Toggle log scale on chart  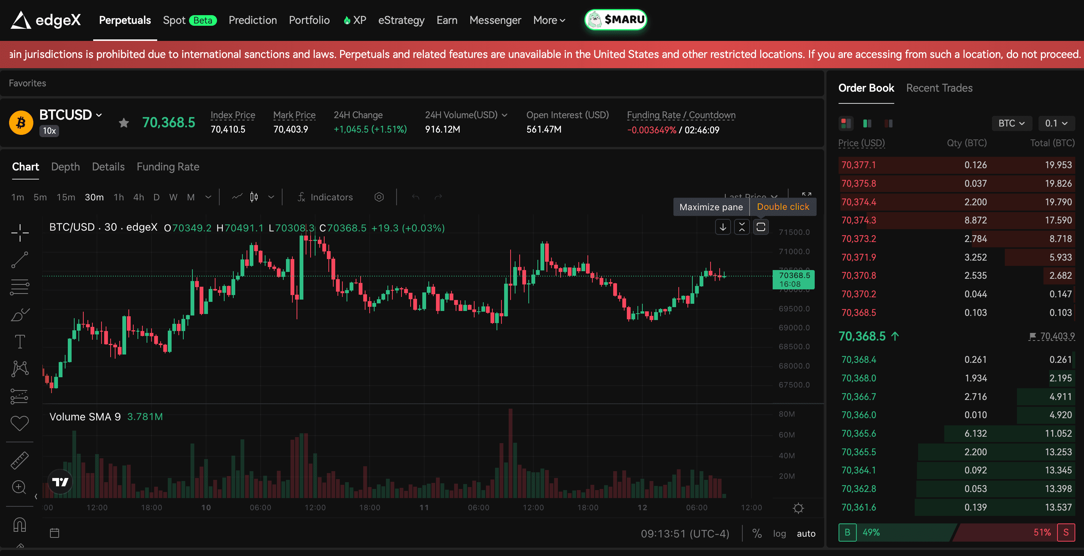tap(779, 533)
